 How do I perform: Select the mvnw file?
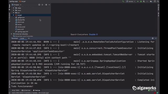click(19, 25)
